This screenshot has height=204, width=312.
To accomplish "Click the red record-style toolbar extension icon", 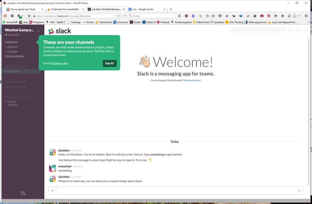I will [x=186, y=16].
